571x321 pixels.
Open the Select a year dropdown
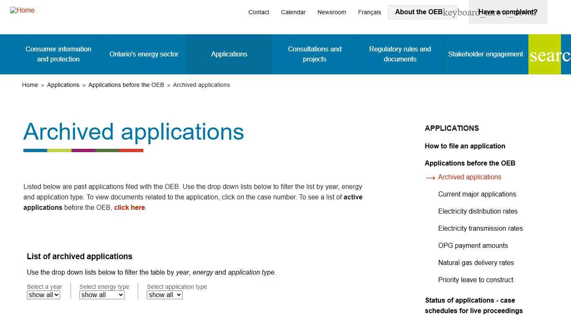tap(43, 295)
